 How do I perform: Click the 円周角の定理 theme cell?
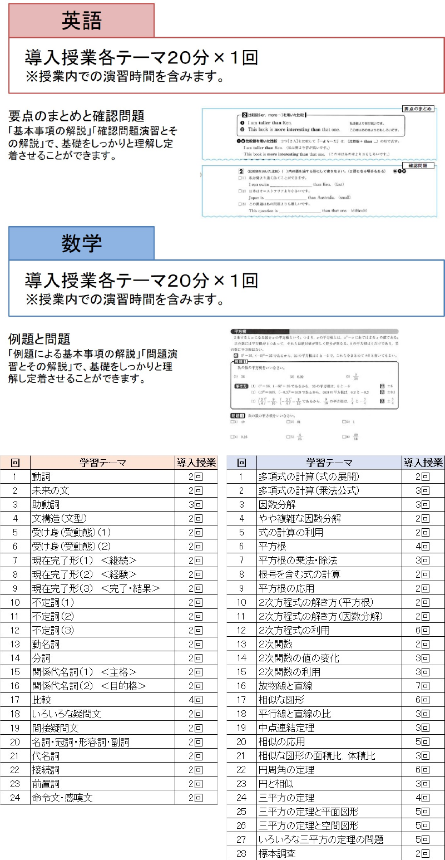click(x=329, y=770)
